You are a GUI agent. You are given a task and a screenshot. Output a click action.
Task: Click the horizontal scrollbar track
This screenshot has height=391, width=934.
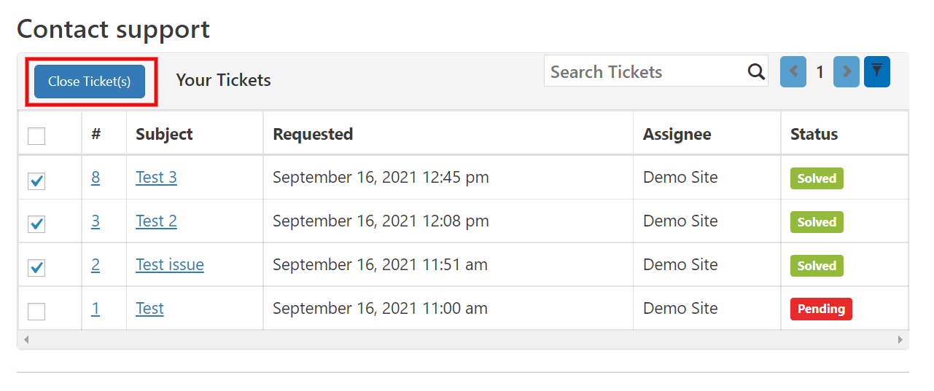pyautogui.click(x=463, y=339)
